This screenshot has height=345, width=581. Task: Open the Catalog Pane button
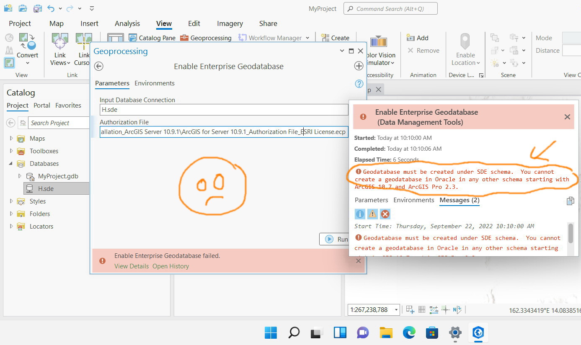click(152, 38)
